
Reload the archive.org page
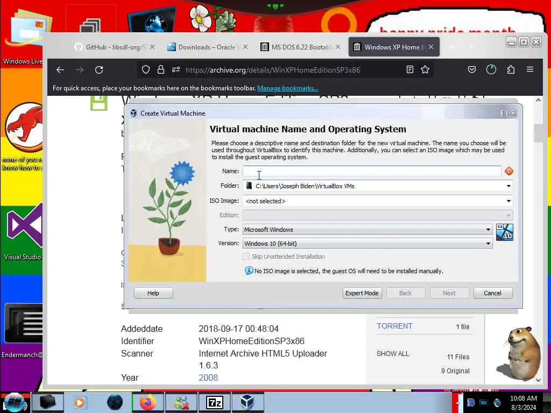click(x=99, y=70)
